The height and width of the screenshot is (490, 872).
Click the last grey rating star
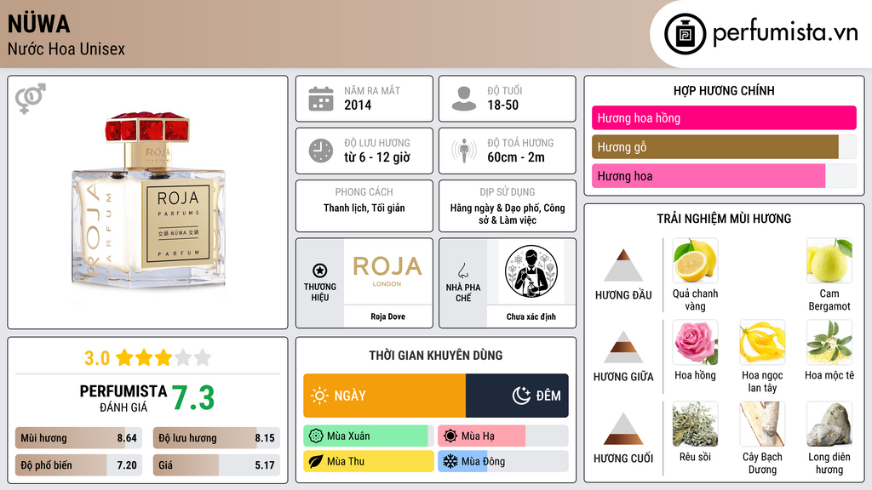coord(203,357)
